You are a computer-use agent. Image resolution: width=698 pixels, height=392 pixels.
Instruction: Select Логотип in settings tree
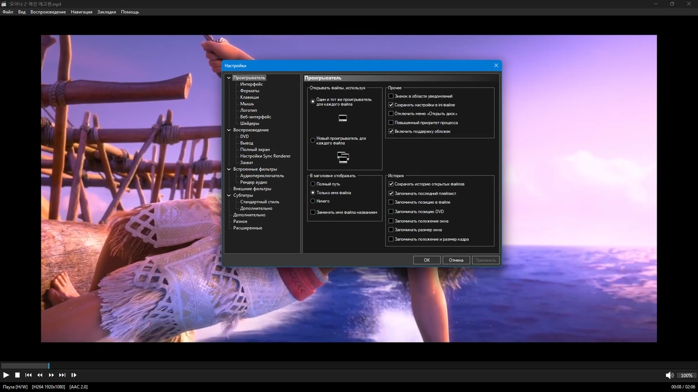click(248, 110)
